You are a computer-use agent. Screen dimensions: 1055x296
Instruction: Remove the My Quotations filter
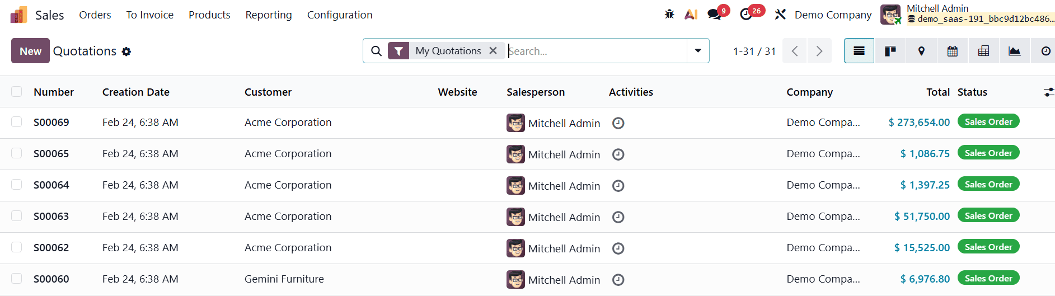click(493, 51)
